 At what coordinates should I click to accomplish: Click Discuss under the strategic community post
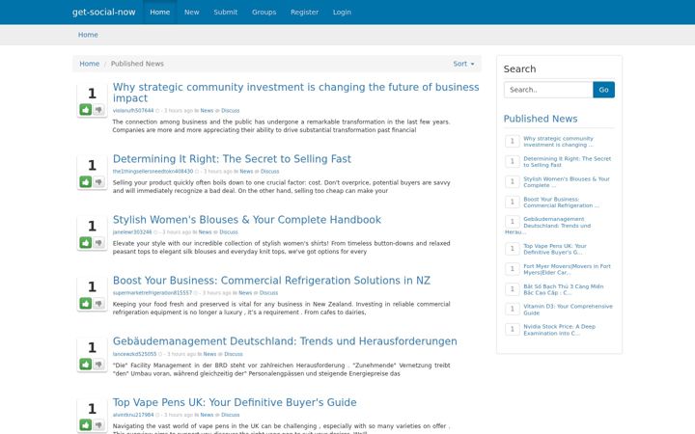[x=230, y=110]
